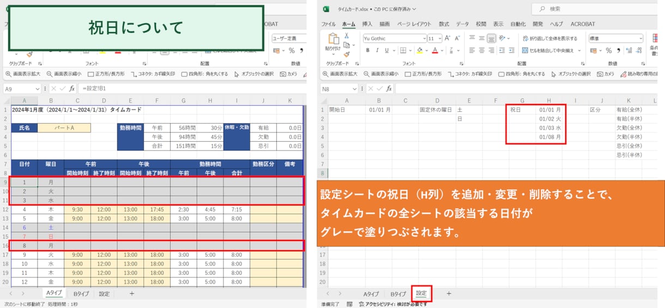
Task: Open 開発 ribbon tab in right window
Action: point(537,24)
